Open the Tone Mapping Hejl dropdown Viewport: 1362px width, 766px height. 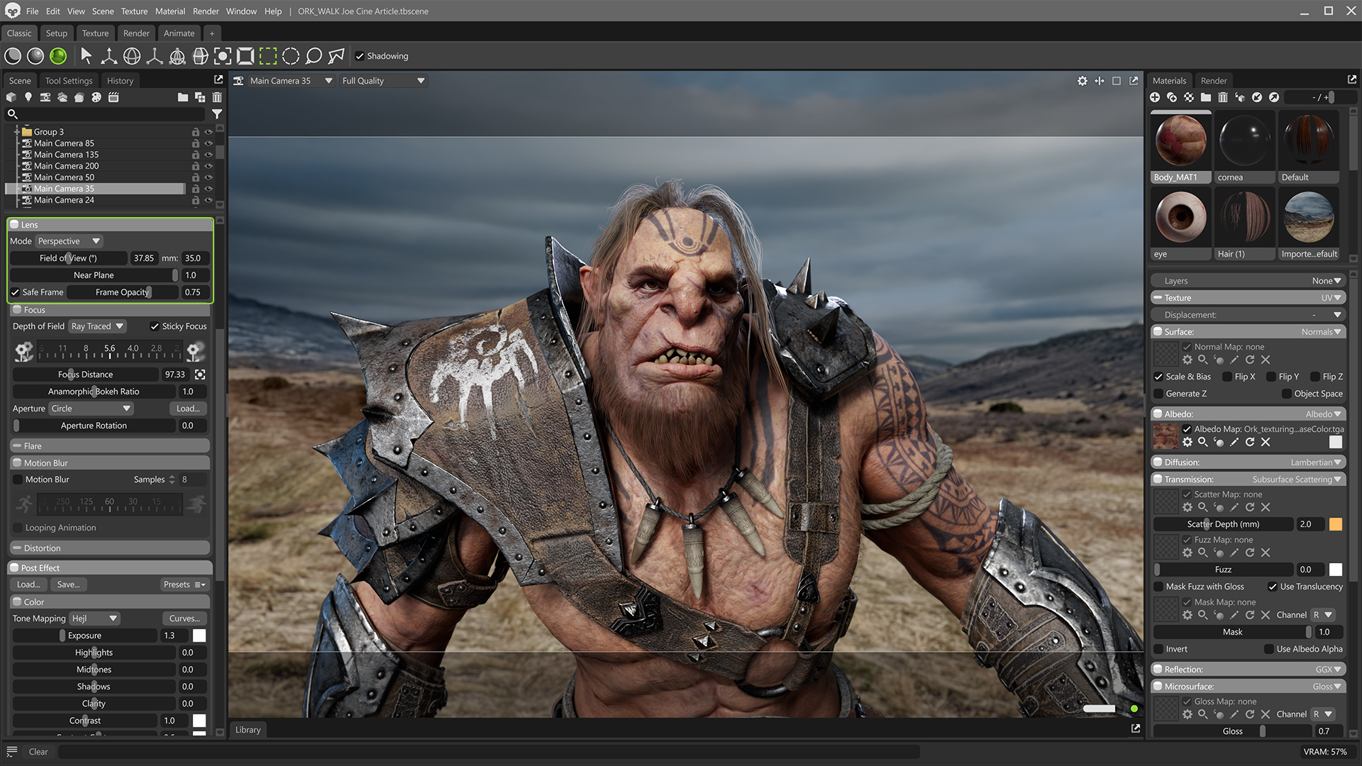(94, 618)
